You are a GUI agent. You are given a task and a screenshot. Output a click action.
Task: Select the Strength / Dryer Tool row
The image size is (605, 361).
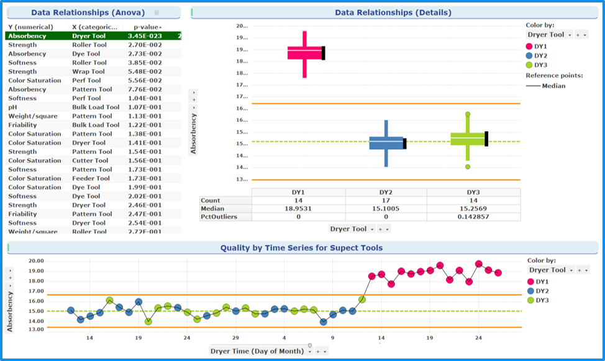(93, 205)
